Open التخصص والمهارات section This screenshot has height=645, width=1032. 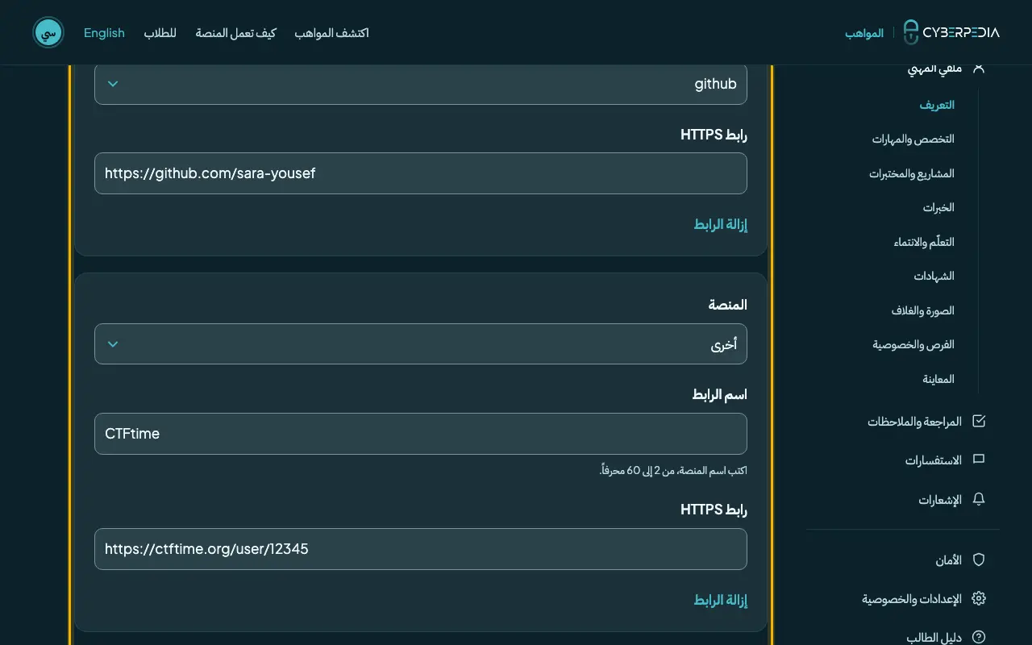click(x=913, y=139)
